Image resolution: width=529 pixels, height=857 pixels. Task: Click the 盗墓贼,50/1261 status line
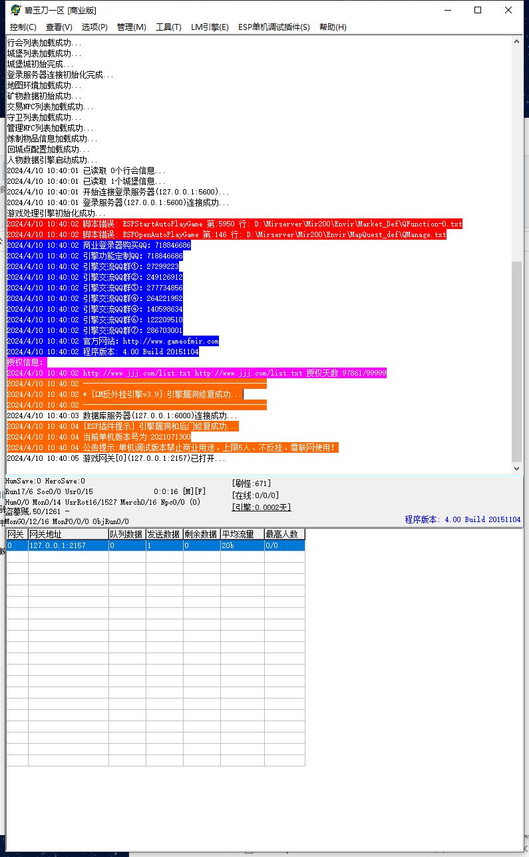click(38, 511)
